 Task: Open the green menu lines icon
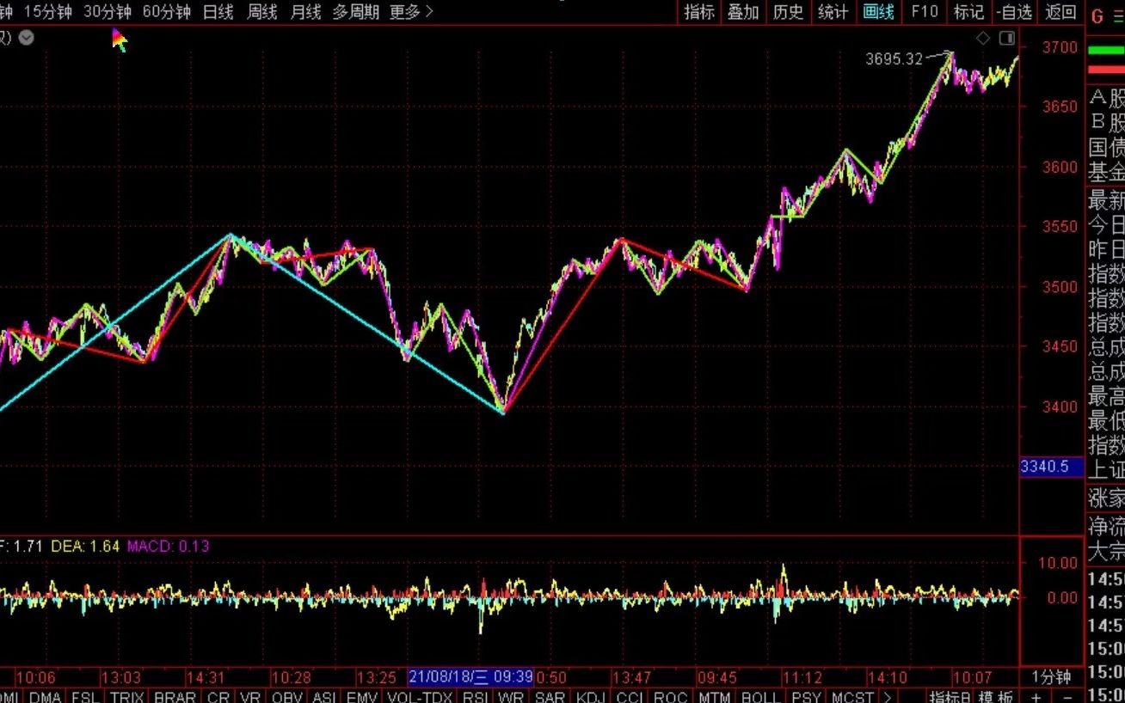tap(1118, 15)
